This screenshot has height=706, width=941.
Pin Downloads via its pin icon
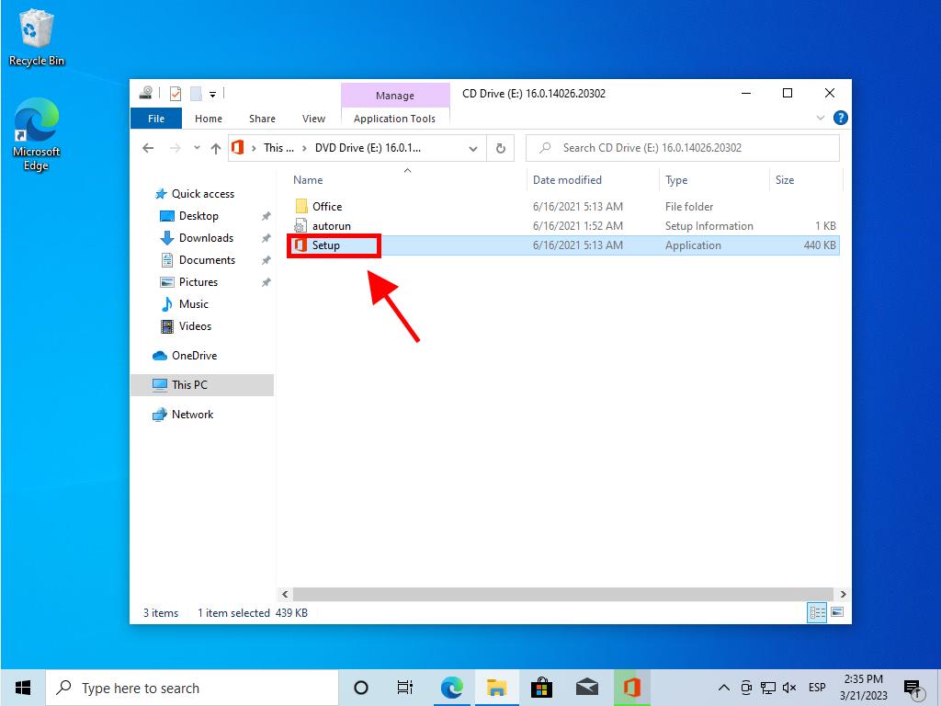266,238
